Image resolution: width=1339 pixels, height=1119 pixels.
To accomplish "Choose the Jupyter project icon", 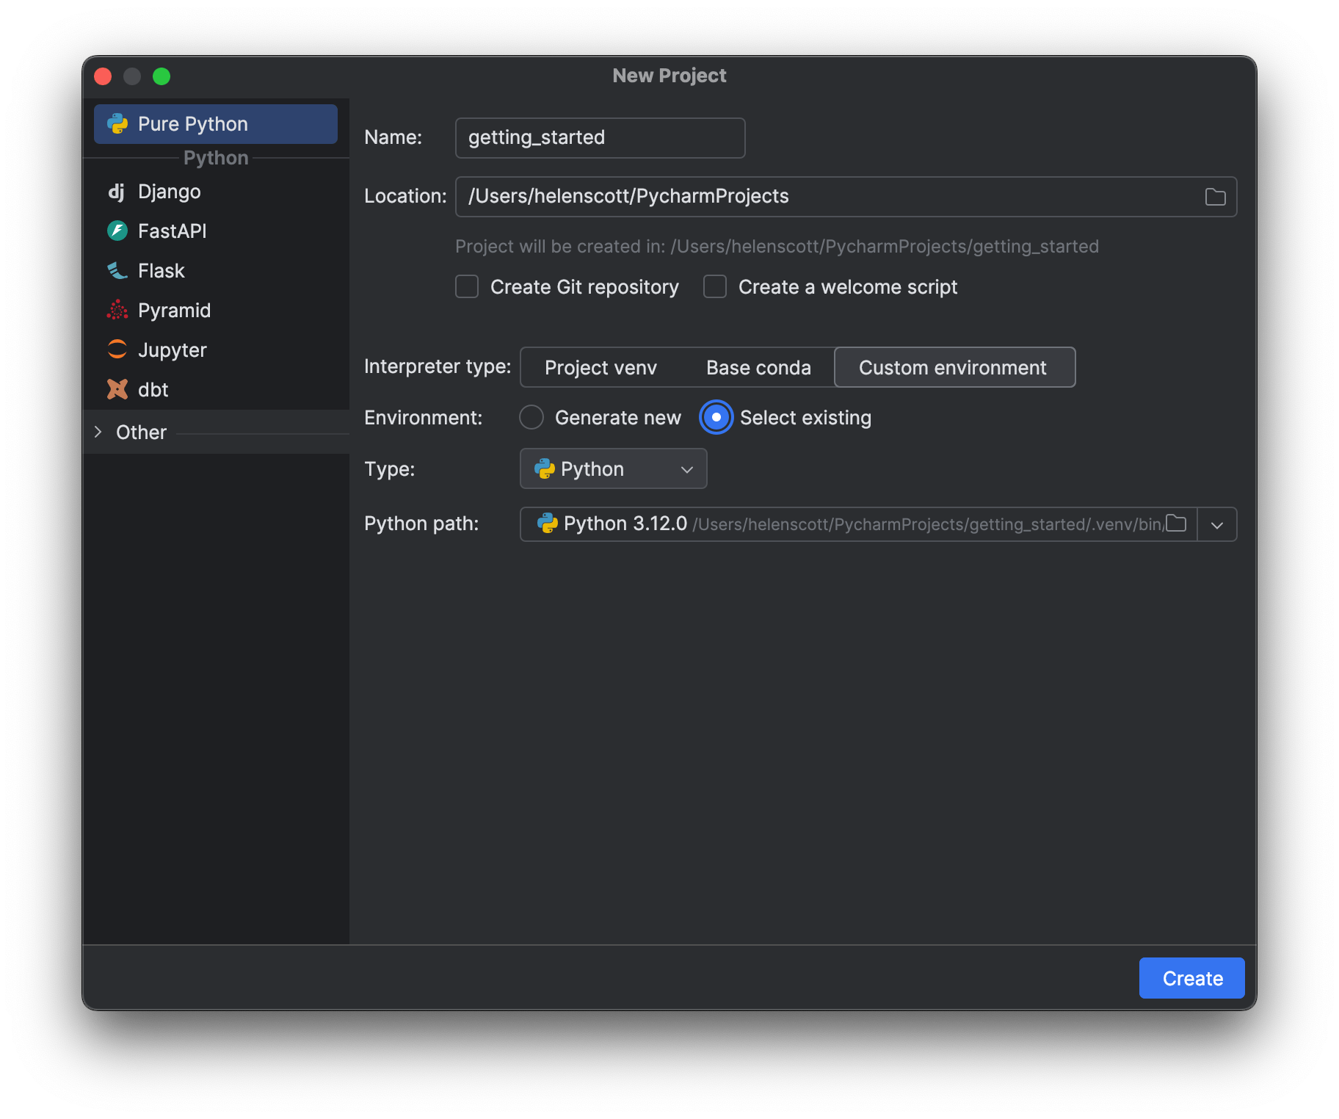I will pos(117,350).
